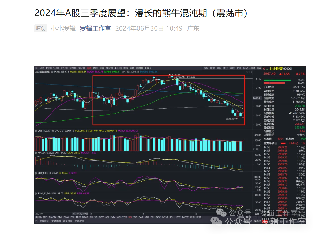Viewport: 316px width, 234px height.
Task: Click the author name 小小罗辑
Action: [63, 28]
